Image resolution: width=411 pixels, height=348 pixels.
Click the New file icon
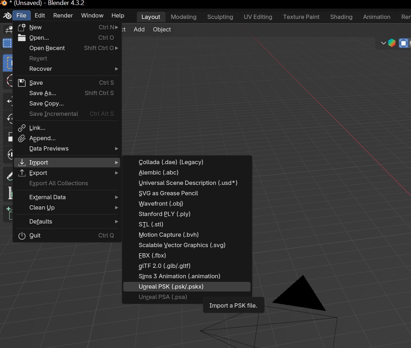[22, 27]
